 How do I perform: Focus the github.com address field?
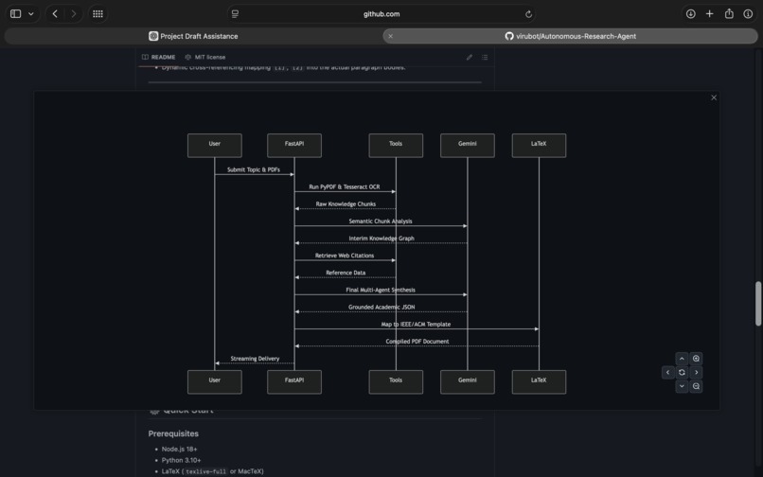click(381, 14)
